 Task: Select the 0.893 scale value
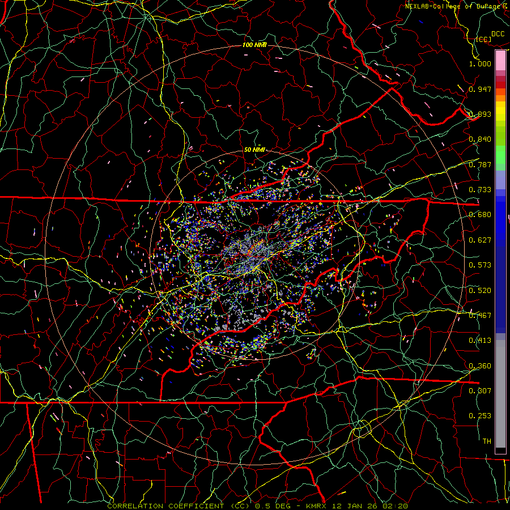point(480,114)
